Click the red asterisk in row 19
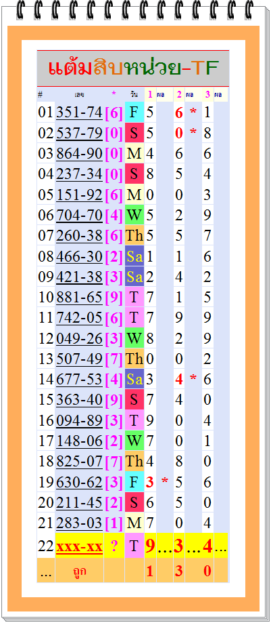Screen dimensions: 271x623 point(164,482)
